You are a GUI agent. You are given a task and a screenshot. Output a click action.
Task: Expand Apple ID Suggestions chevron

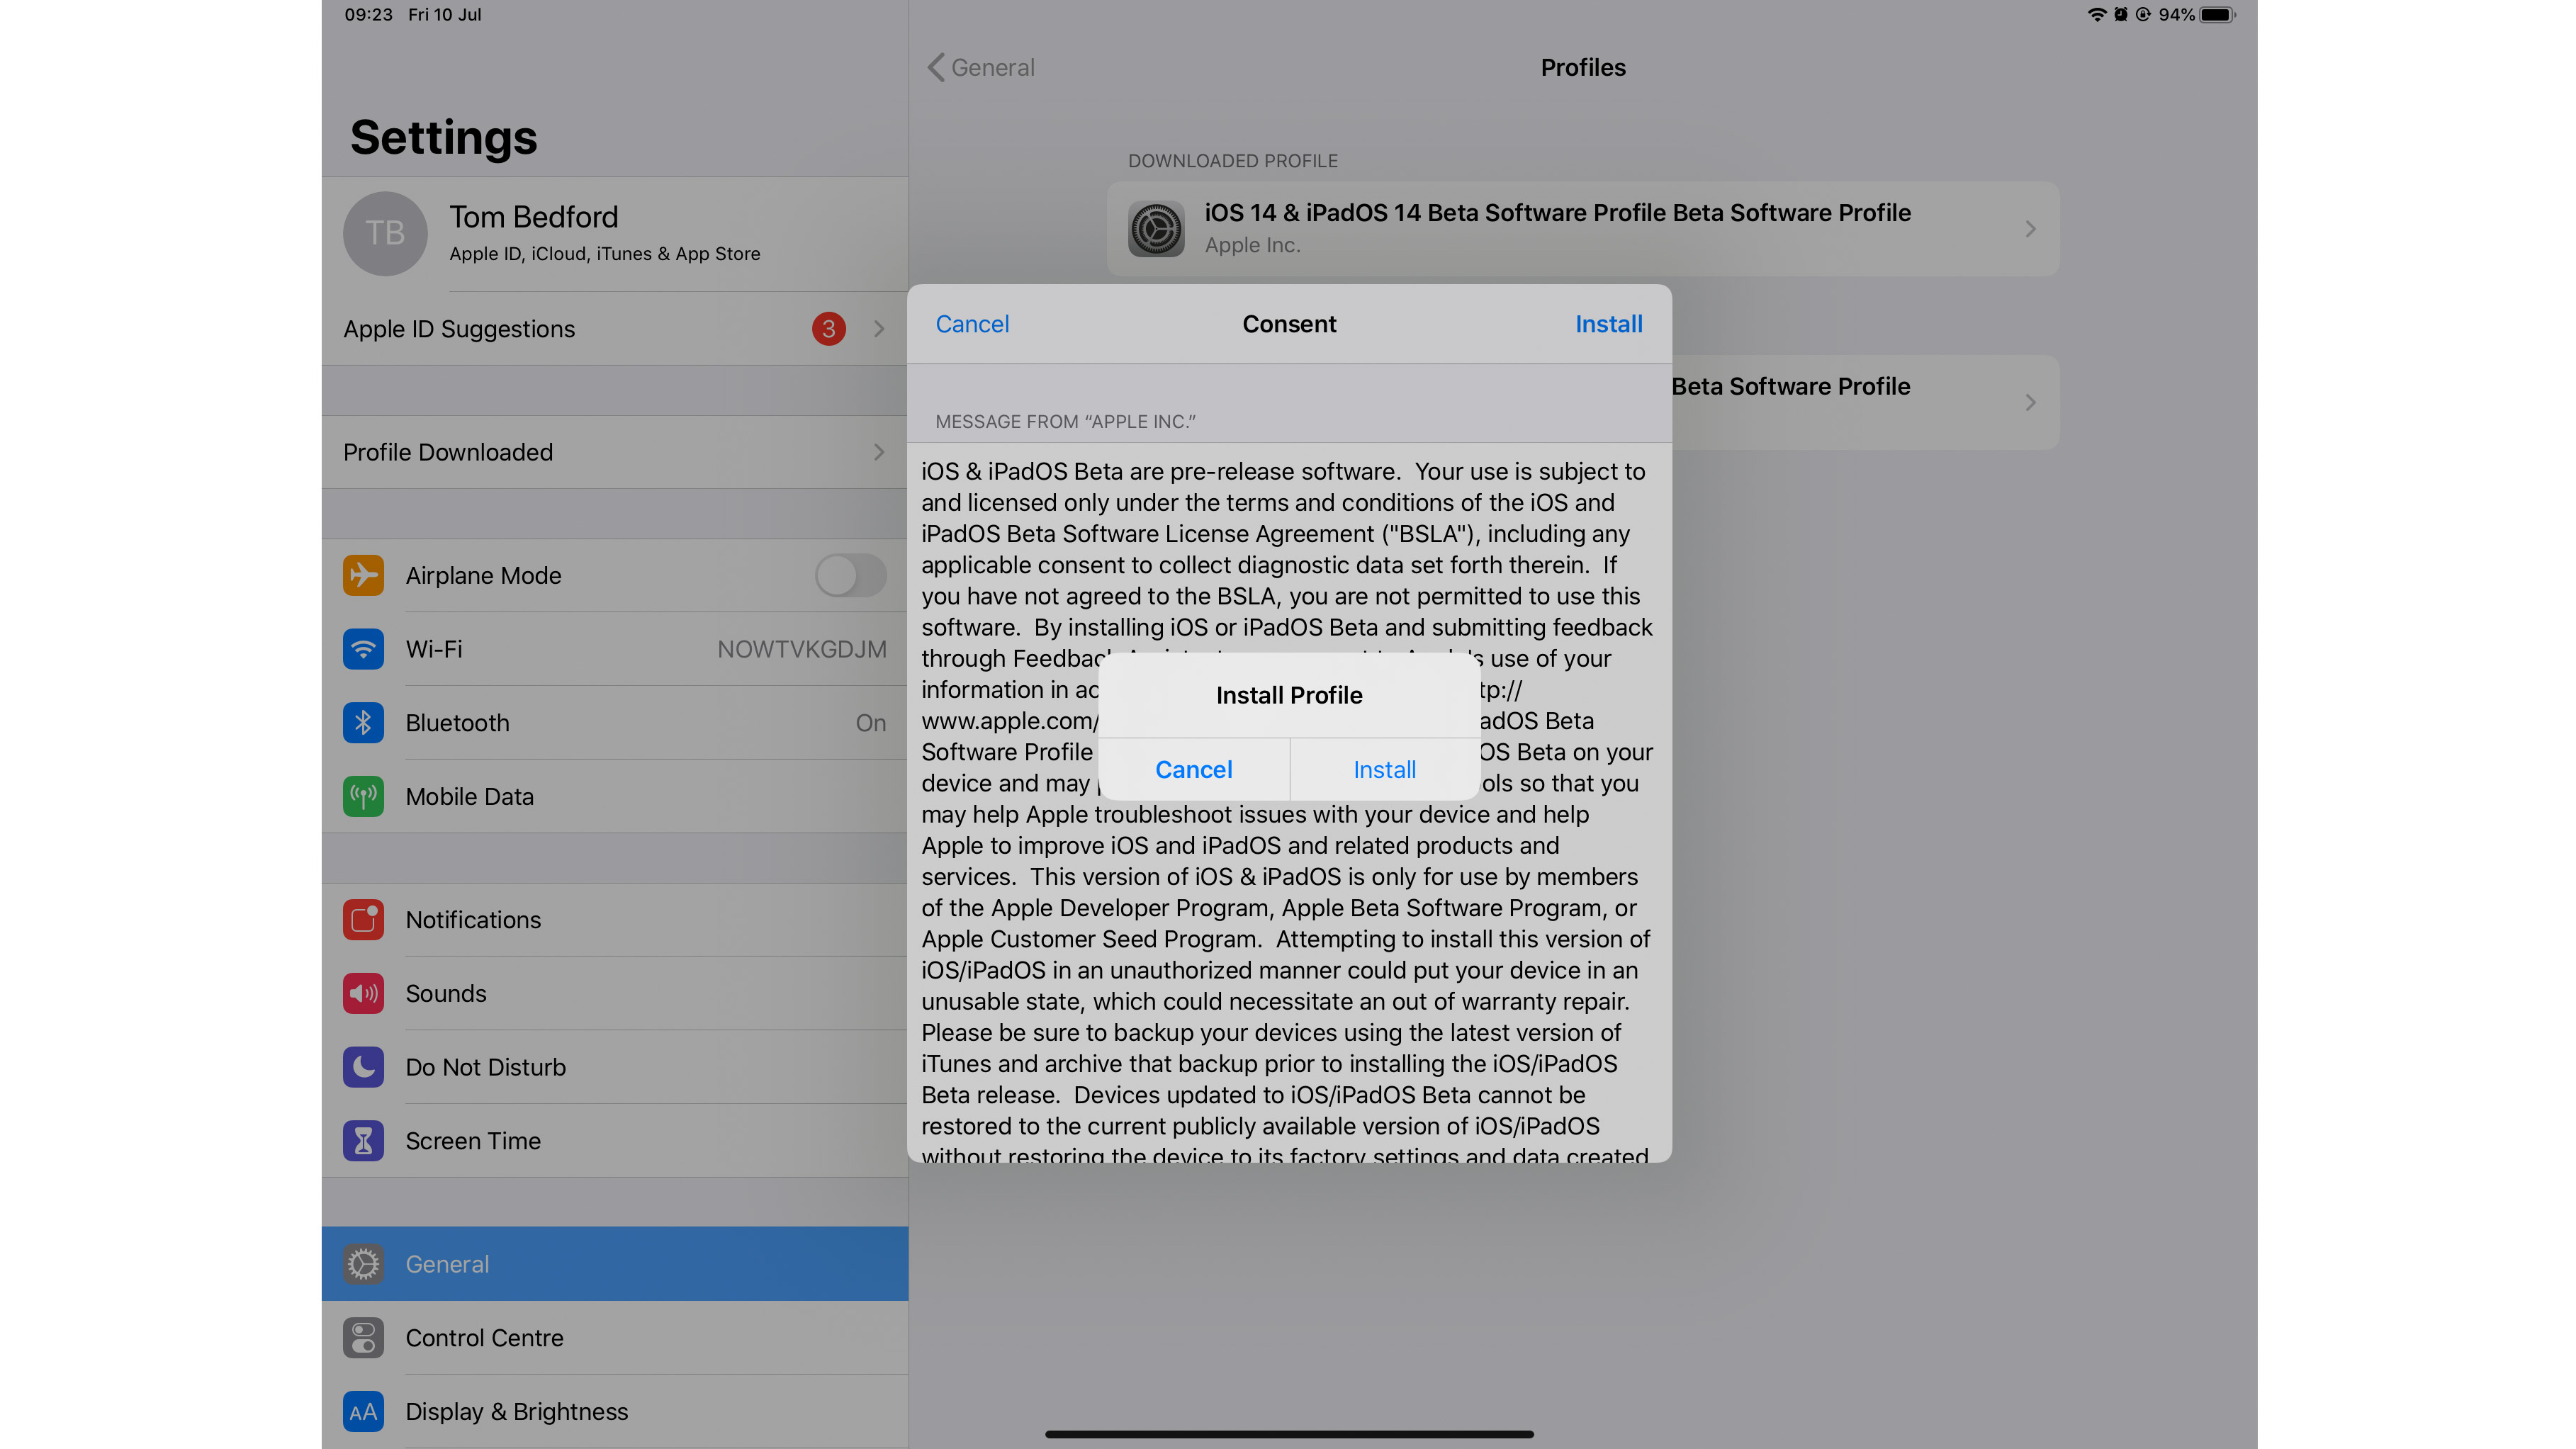coord(879,329)
